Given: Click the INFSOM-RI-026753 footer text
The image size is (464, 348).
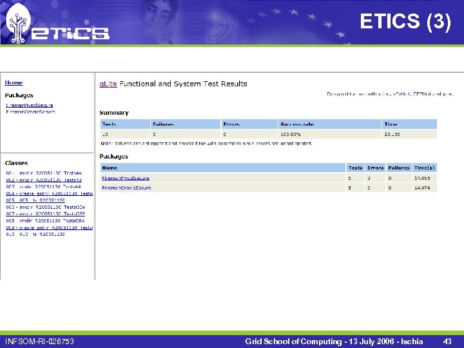Looking at the screenshot, I should (x=40, y=342).
